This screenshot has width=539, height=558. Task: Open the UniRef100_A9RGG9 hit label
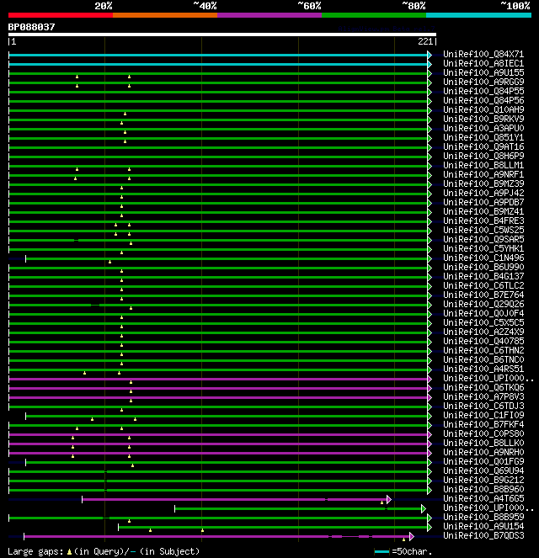483,82
